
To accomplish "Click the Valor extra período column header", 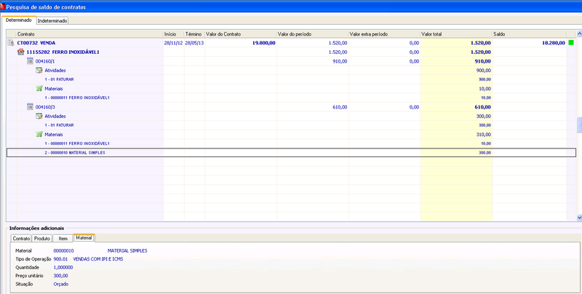I will tap(385, 33).
